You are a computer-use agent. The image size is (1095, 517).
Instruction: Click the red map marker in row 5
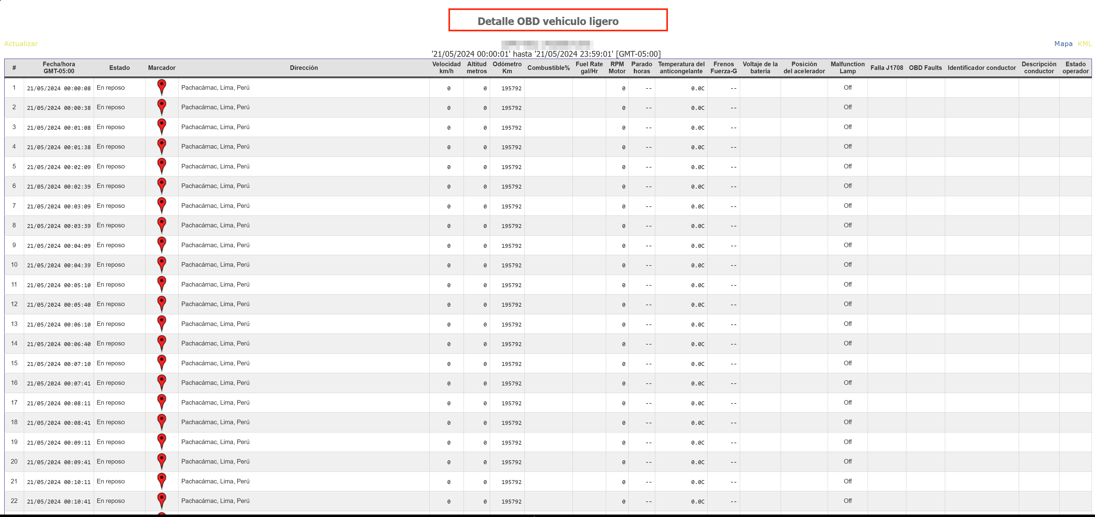(161, 165)
